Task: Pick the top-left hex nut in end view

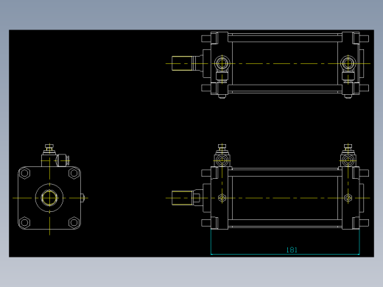Action: [24, 173]
